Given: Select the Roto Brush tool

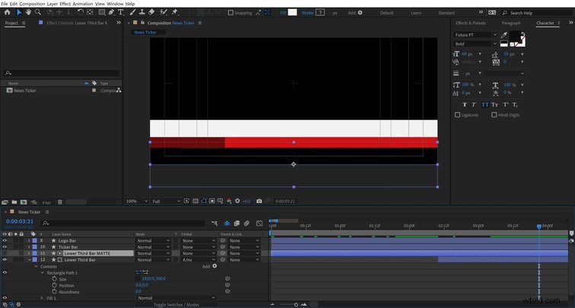Looking at the screenshot, I should coord(164,12).
